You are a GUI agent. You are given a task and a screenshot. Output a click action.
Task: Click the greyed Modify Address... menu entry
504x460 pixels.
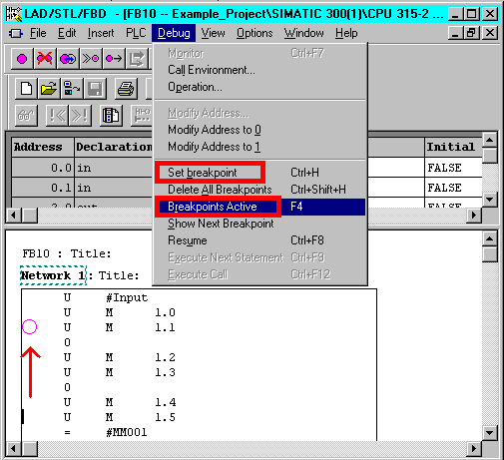[260, 113]
